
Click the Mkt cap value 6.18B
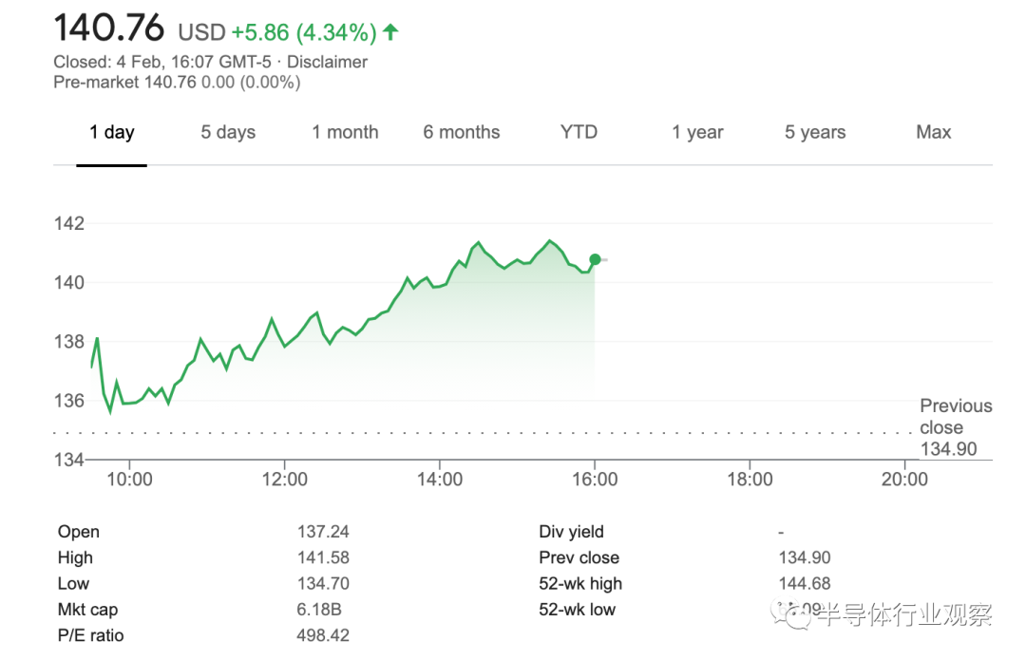(x=318, y=610)
